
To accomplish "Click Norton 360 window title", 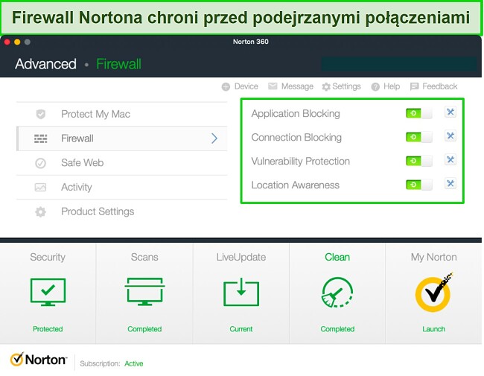I will (x=251, y=42).
